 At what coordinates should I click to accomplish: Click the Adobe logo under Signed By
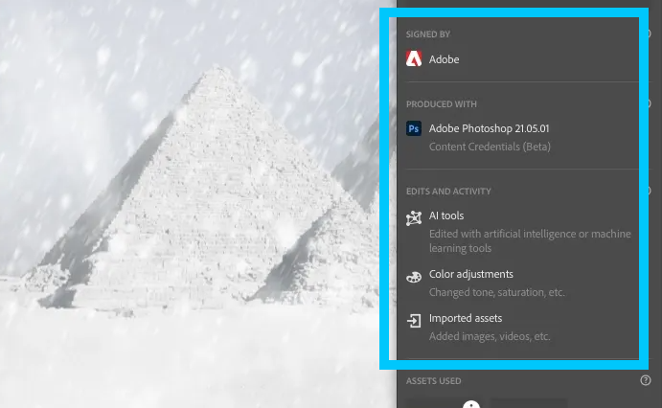coord(414,58)
